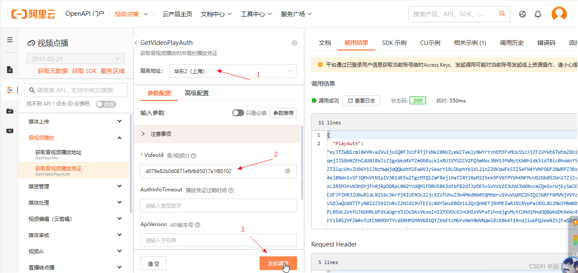Open the SDK folder icon in left rail
578x273 pixels.
click(x=9, y=111)
